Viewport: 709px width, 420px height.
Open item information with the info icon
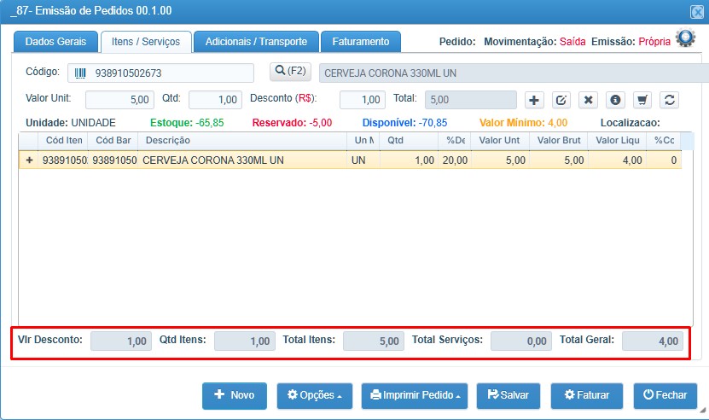coord(615,100)
